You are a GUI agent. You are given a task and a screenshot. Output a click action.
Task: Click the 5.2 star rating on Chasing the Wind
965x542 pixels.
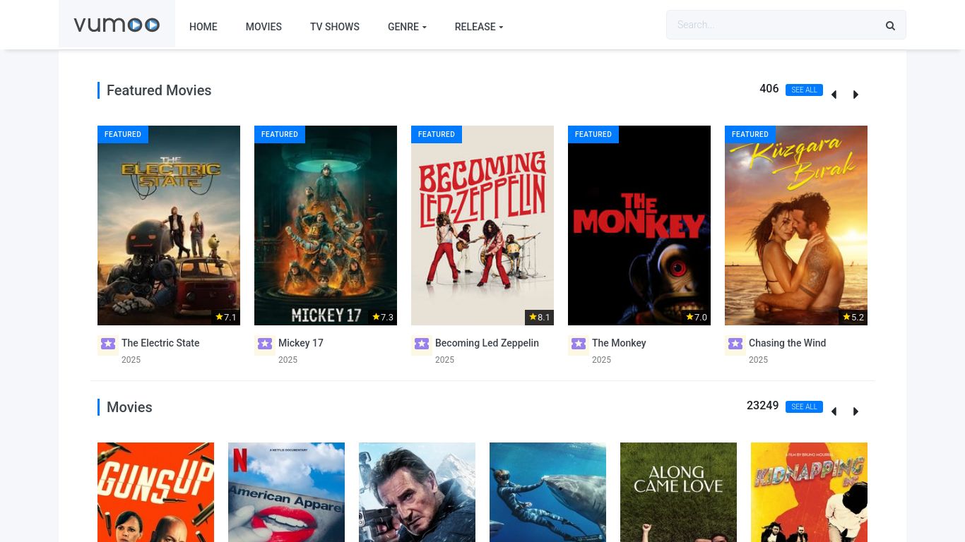tap(853, 318)
